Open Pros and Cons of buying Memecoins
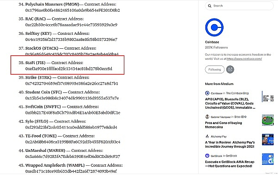The image size is (278, 176). [224, 125]
